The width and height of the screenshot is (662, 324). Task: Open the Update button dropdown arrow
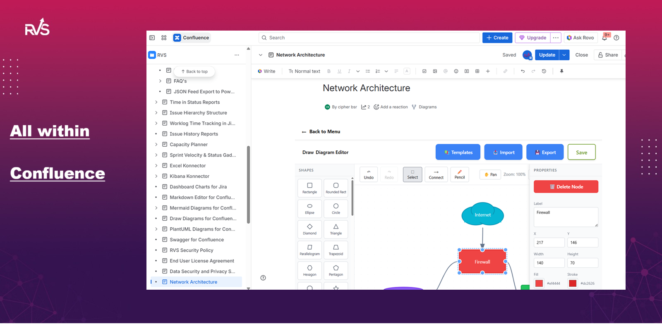tap(564, 55)
